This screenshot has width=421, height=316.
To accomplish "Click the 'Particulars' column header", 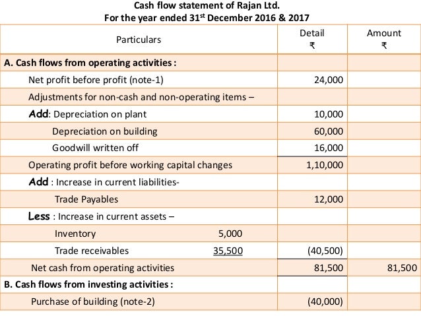I will pyautogui.click(x=140, y=40).
